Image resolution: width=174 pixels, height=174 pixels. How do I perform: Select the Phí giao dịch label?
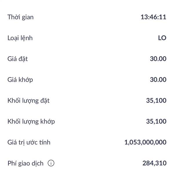coord(26,163)
